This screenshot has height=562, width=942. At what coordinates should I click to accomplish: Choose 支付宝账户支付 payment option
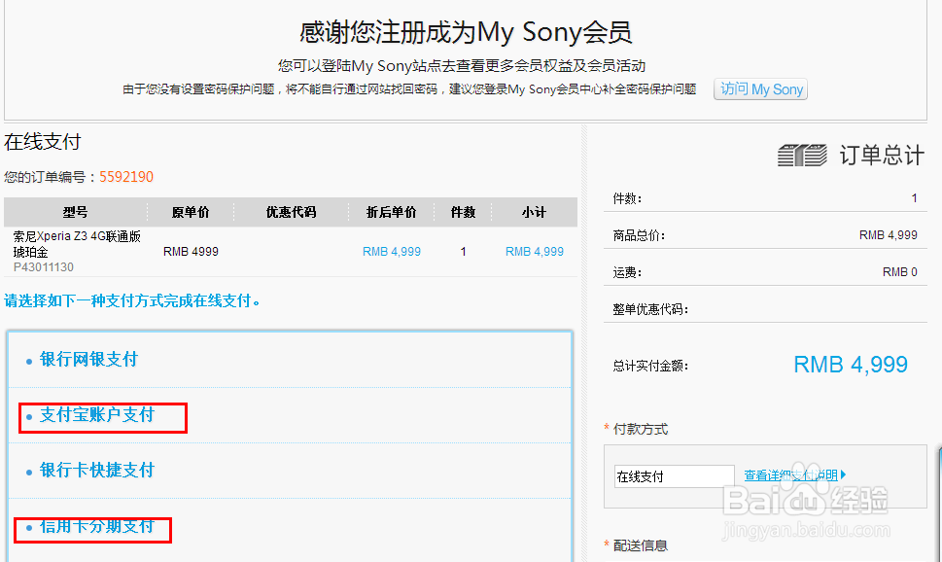coord(97,415)
